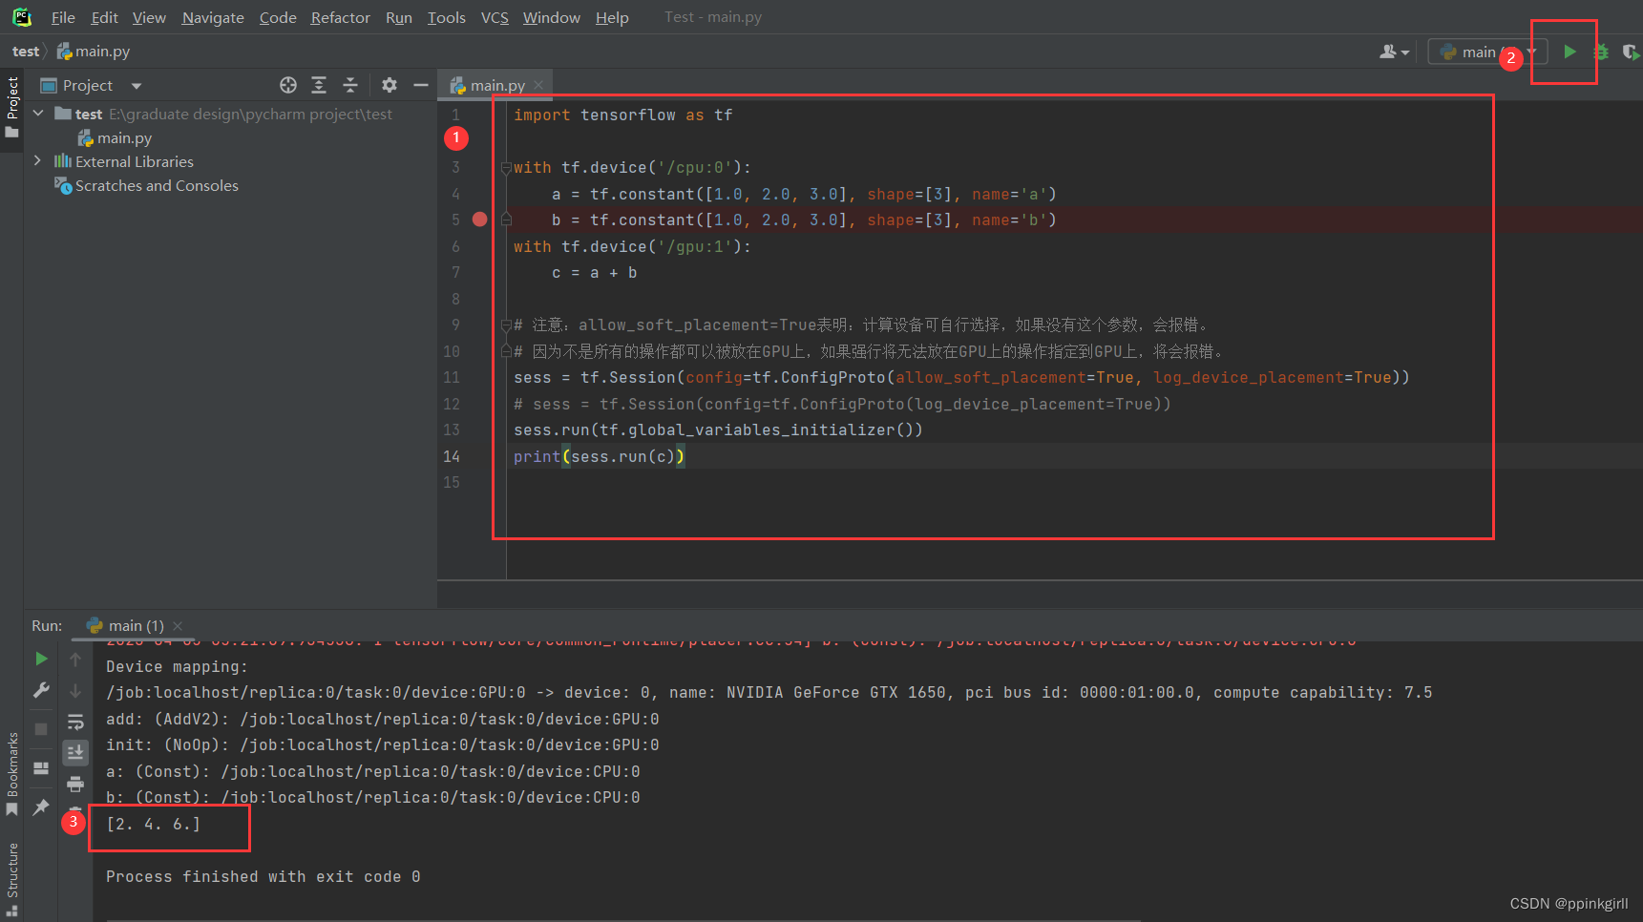Open run configuration wrench icon

(41, 690)
